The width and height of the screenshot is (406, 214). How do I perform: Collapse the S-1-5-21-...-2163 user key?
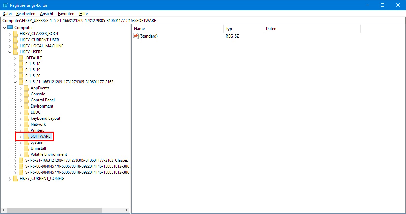[x=15, y=82]
